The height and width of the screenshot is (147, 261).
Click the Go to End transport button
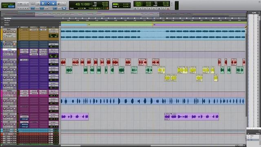pyautogui.click(x=154, y=9)
